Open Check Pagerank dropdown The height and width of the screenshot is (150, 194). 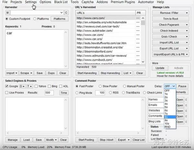171,25
